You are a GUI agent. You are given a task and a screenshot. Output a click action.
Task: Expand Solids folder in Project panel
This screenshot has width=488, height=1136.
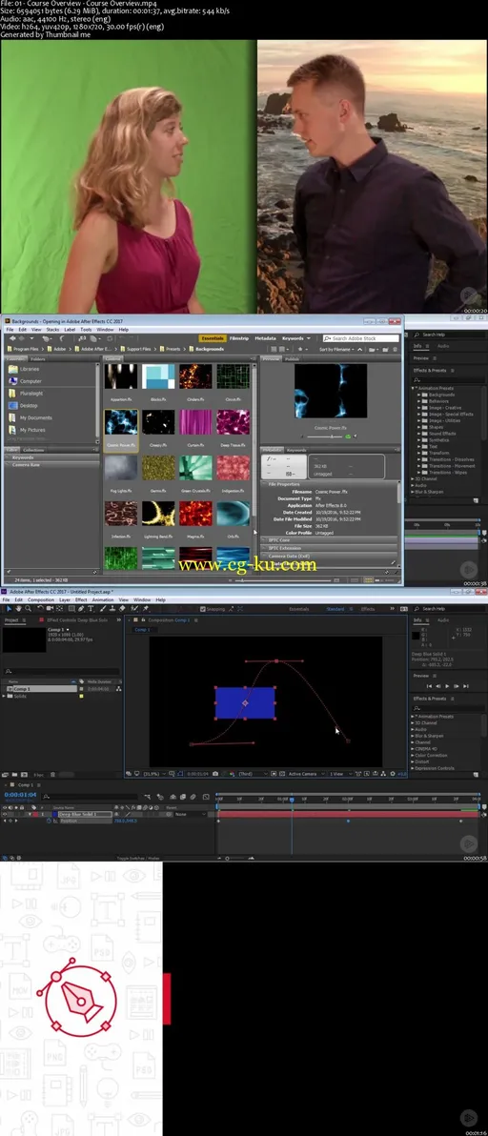coord(6,696)
